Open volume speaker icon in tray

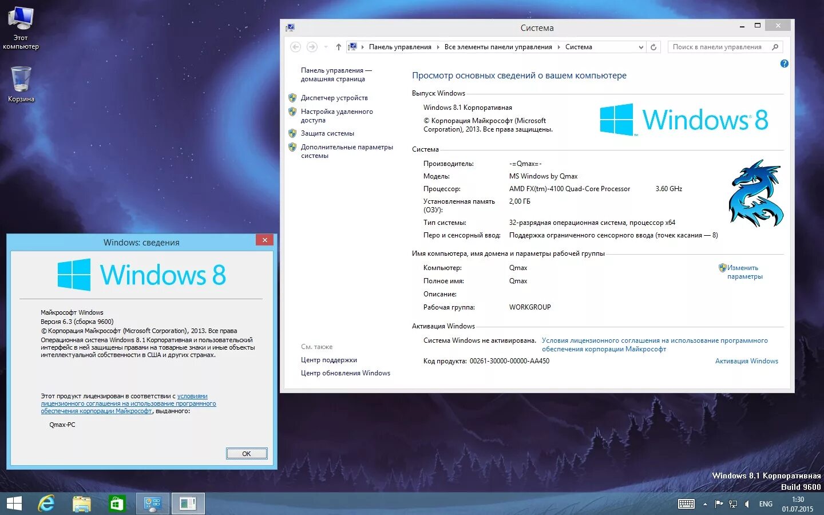coord(747,504)
